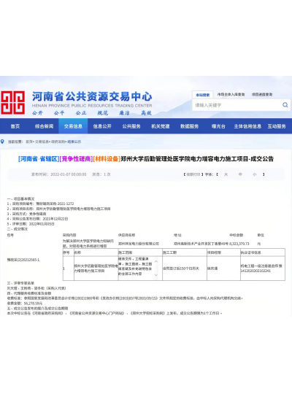Open the 互动服务 navigation item
Viewport: 292px width, 394px height.
pyautogui.click(x=277, y=126)
